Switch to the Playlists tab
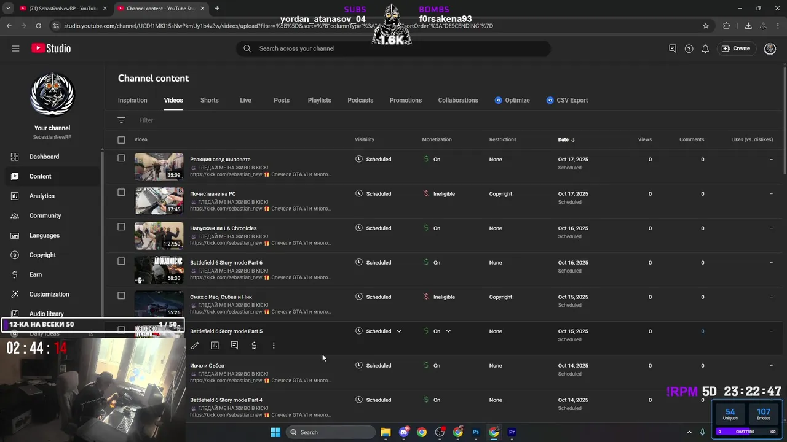 coord(319,100)
